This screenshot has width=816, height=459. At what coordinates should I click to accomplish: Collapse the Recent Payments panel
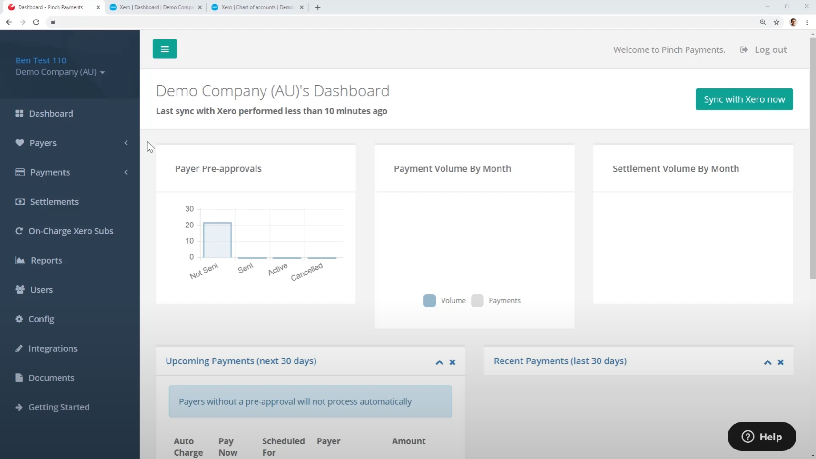(767, 362)
